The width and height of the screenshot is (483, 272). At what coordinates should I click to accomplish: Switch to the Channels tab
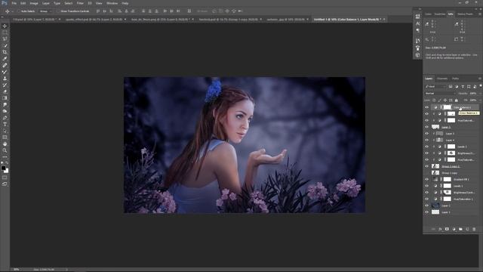point(442,79)
